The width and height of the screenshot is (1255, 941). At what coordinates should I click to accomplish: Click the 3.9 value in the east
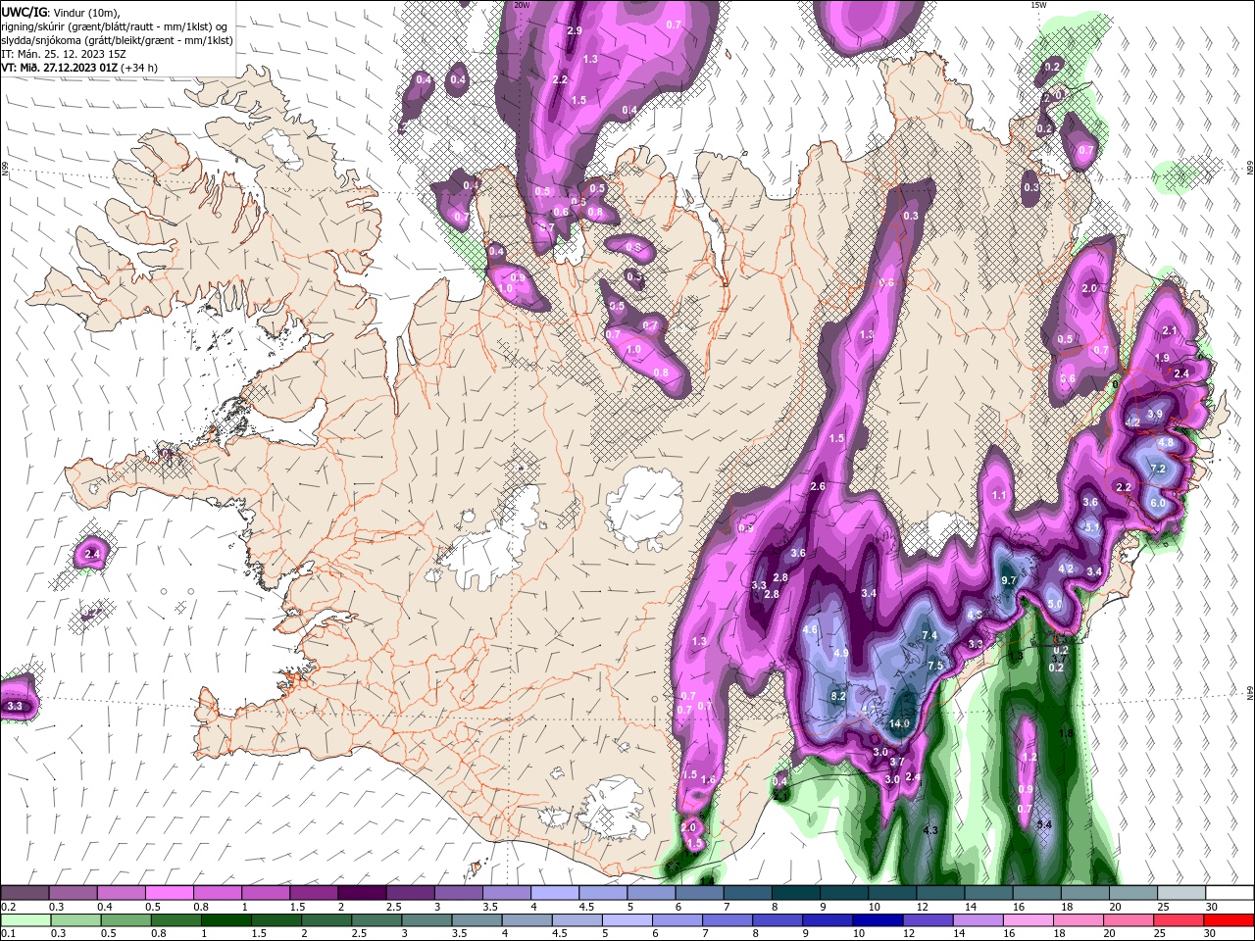(1154, 415)
